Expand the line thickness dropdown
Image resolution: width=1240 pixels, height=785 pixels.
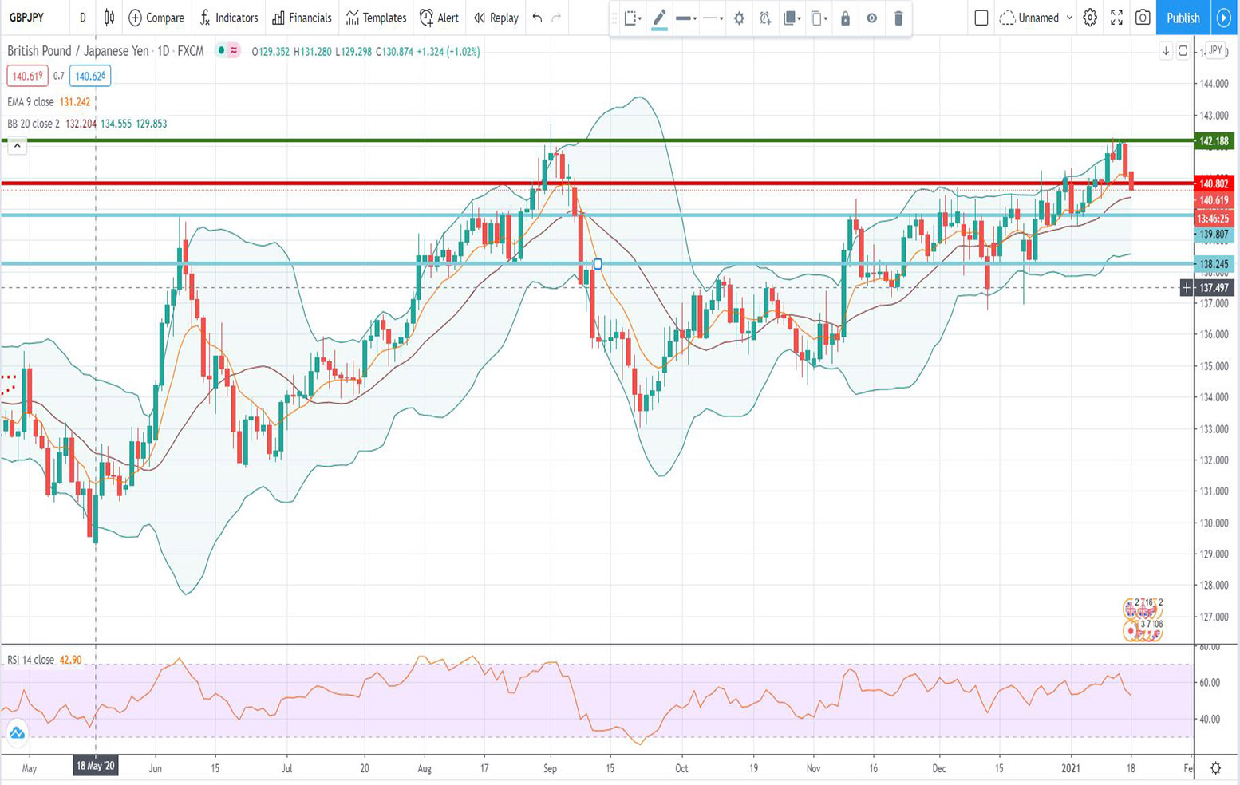point(685,18)
